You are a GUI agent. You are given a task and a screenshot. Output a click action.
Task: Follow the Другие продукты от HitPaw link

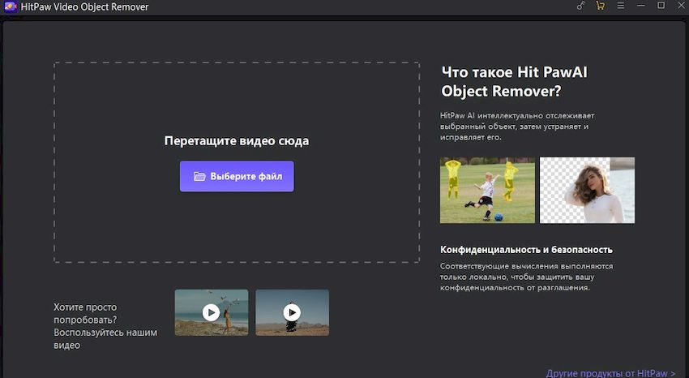point(611,373)
